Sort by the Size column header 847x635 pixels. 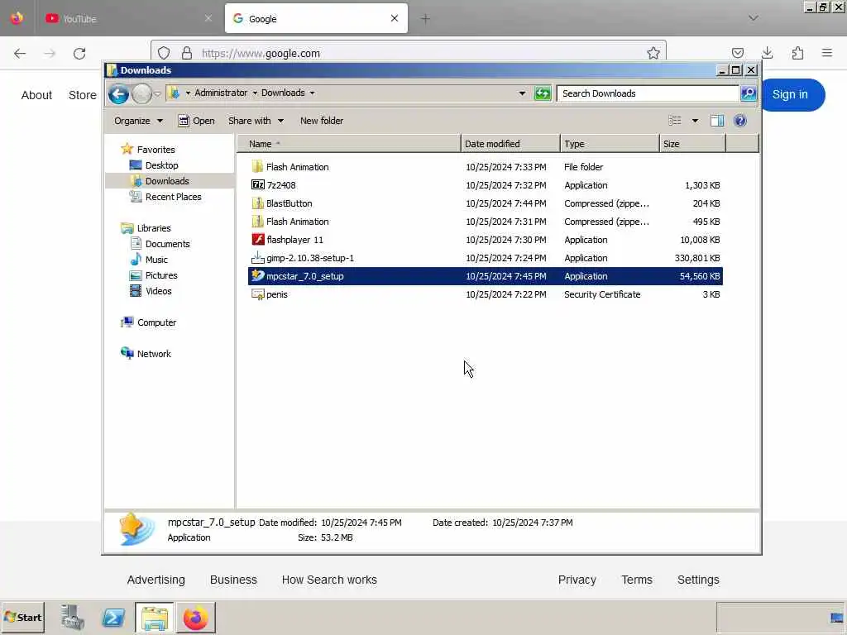point(692,144)
